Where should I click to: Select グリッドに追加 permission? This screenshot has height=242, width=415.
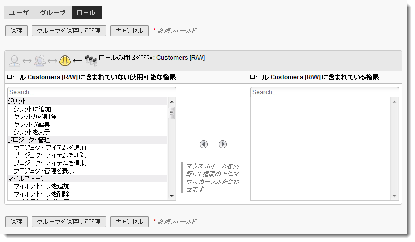(87, 109)
